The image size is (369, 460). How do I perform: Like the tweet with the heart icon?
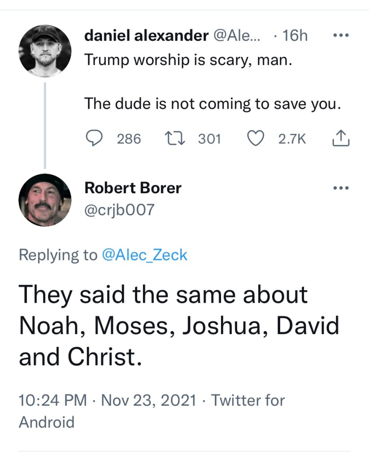click(256, 139)
